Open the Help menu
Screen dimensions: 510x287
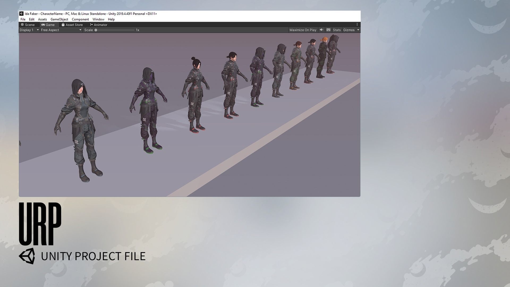[111, 19]
